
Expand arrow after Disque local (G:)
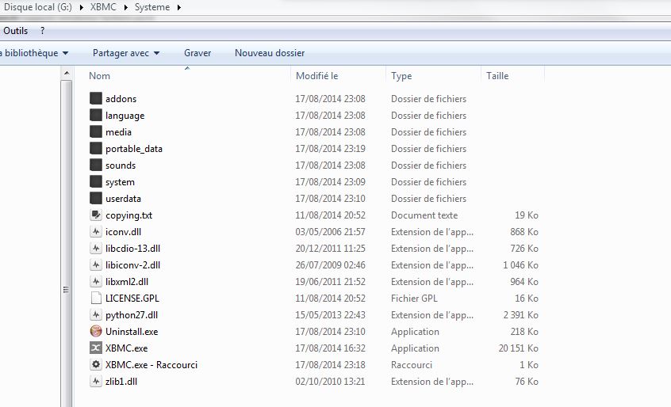click(x=81, y=7)
